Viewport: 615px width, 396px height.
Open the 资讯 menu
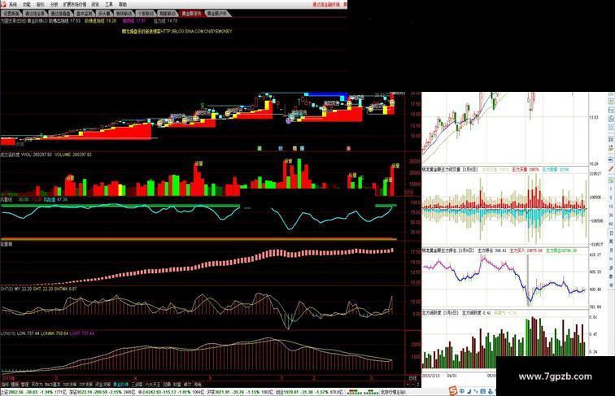click(x=95, y=4)
